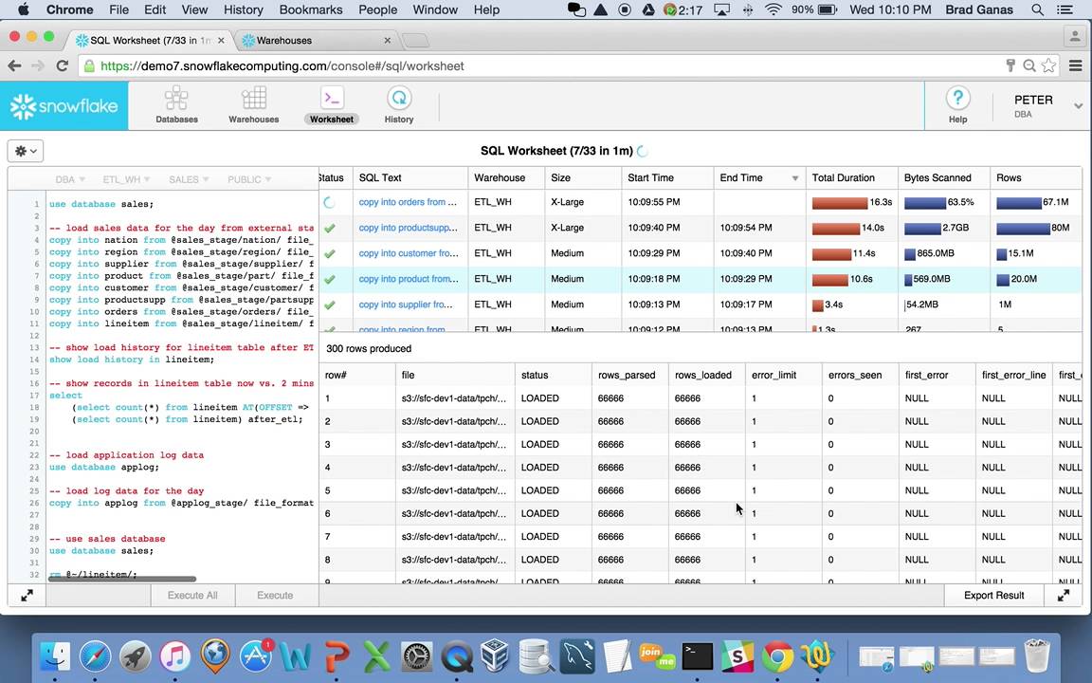
Task: Open the SALES database dropdown
Action: tap(189, 179)
